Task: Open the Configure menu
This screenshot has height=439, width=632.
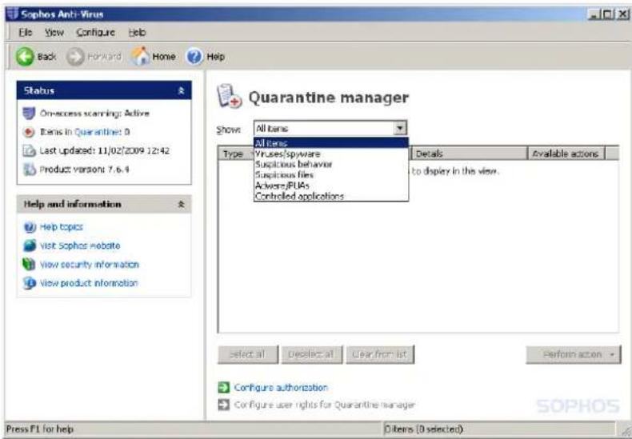Action: tap(95, 33)
